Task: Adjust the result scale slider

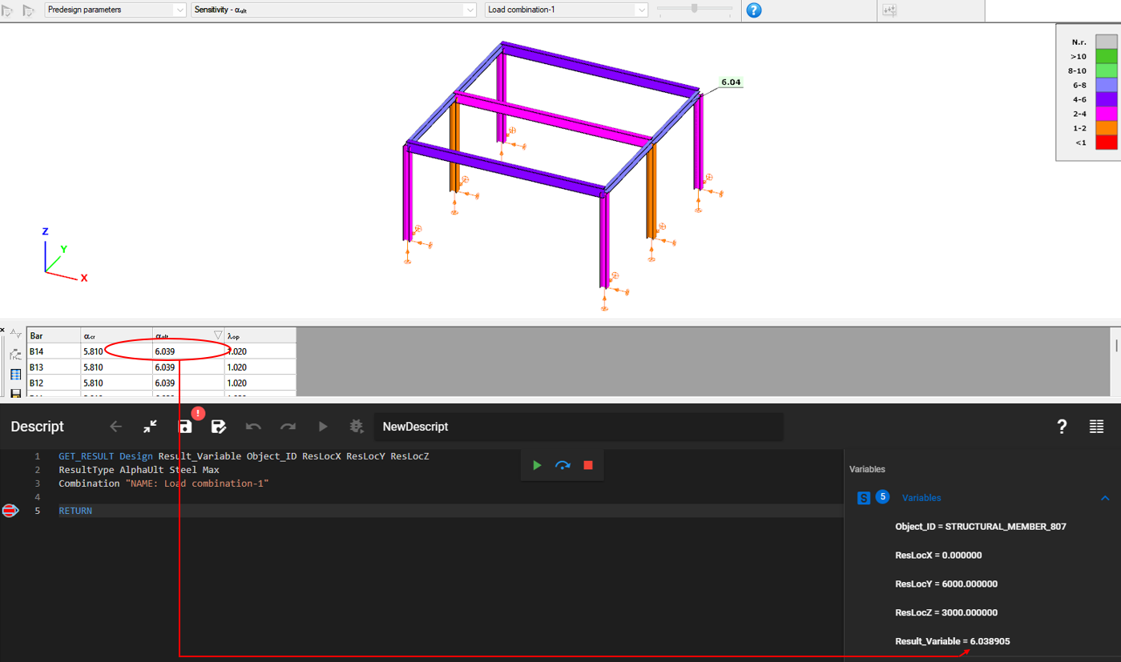Action: pos(695,9)
